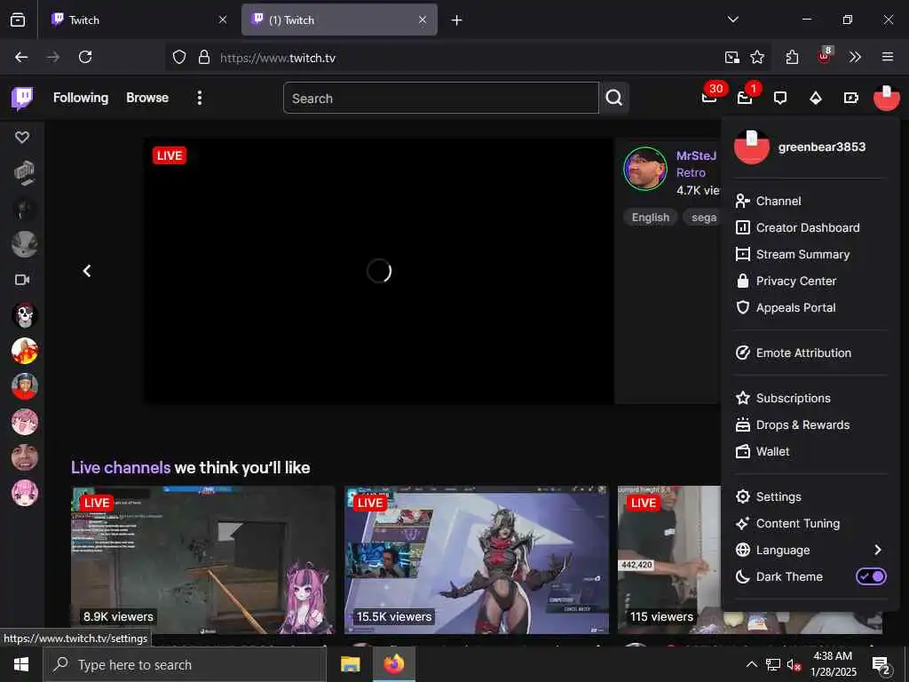Open flame-background channel avatar in sidebar
This screenshot has width=909, height=682.
(25, 351)
